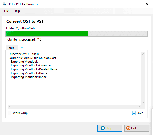Screen dimensions: 153x135
Task: Click the Exit button power icon
Action: point(128,128)
